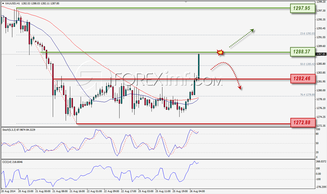This screenshot has height=194, width=327.
Task: Click the 26 Aug 04:00 time axis label
Action: tap(197, 191)
